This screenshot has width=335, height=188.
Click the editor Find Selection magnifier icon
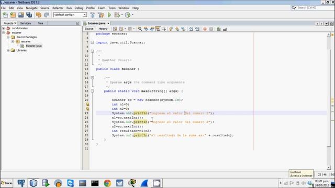click(x=140, y=29)
